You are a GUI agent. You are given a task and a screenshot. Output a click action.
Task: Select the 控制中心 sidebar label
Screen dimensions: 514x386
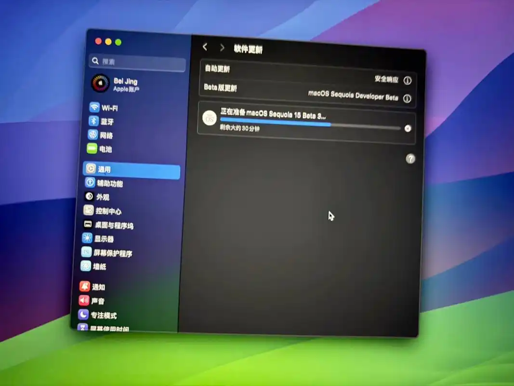coord(108,211)
